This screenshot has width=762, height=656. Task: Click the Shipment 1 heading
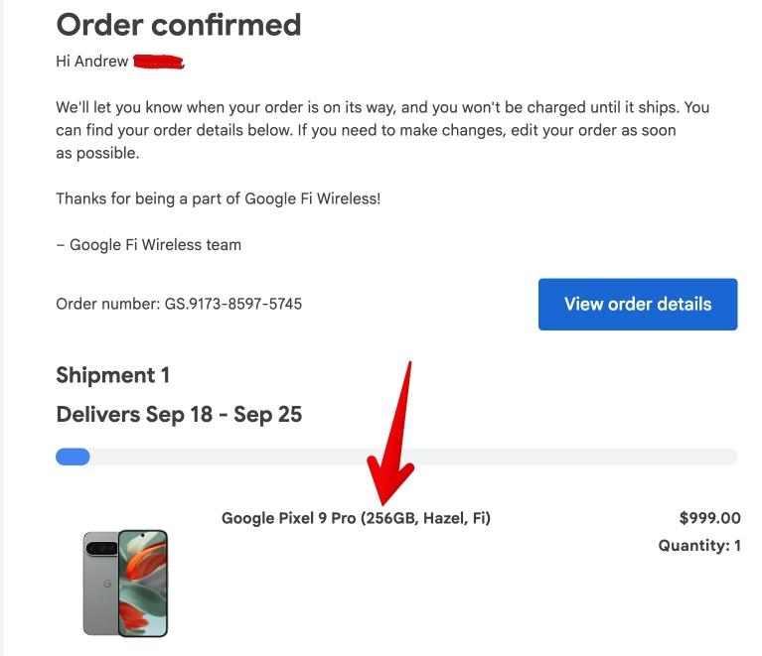coord(112,375)
